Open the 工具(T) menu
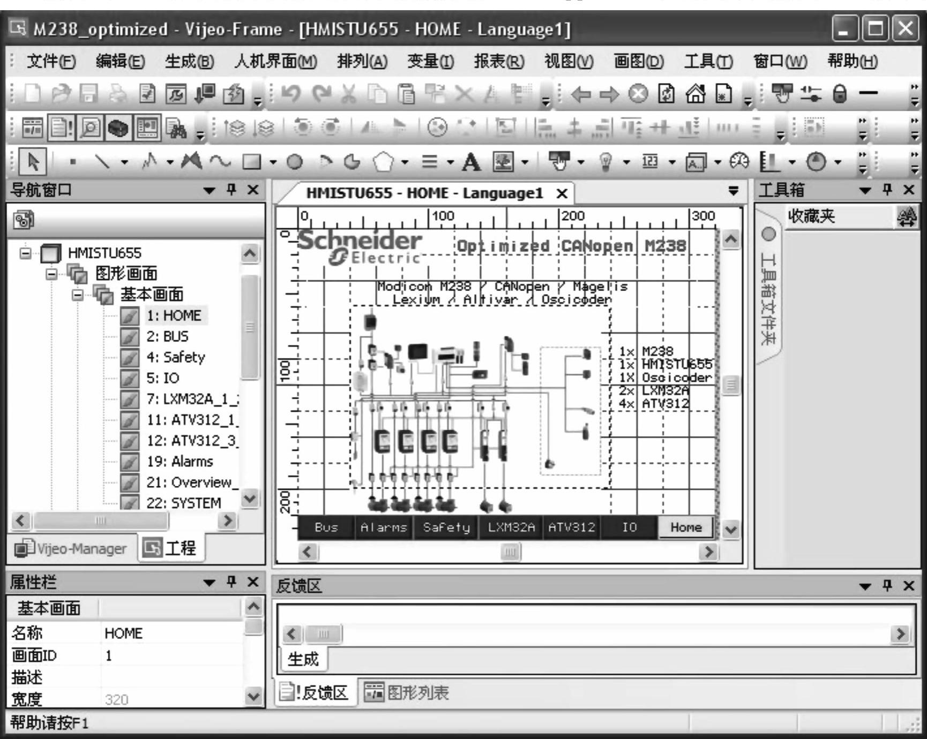The height and width of the screenshot is (739, 927). [x=708, y=62]
